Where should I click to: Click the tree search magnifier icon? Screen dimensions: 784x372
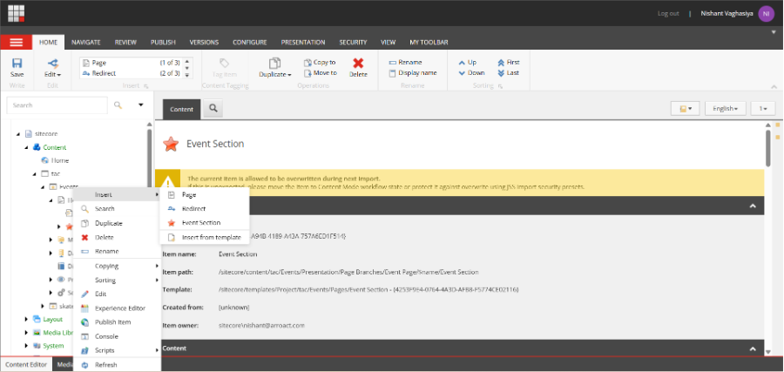tap(118, 105)
